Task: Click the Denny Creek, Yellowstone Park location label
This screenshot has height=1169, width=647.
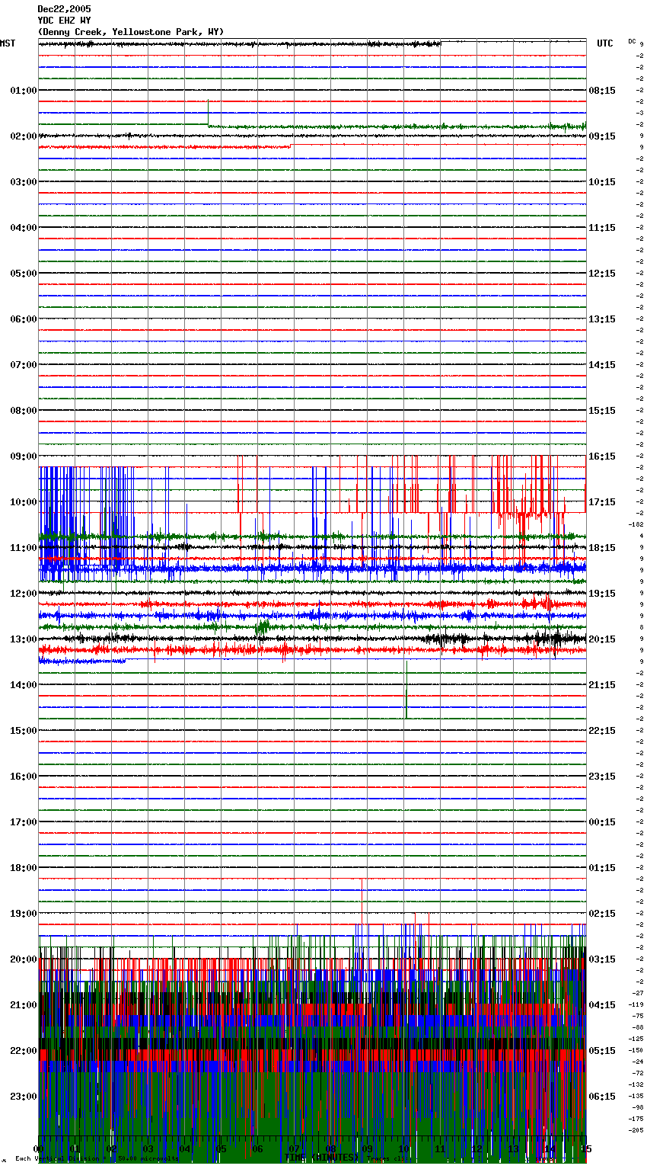Action: (x=131, y=32)
